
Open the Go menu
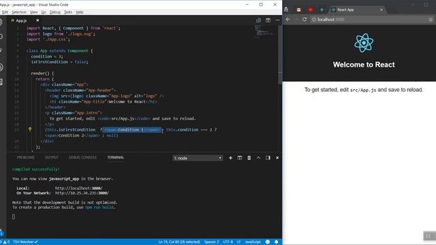pyautogui.click(x=44, y=12)
